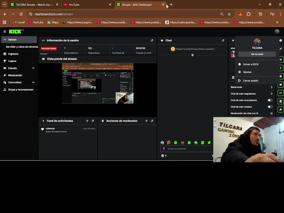Open Chat de solo-seguidores options arrow
Image resolution: width=284 pixels, height=213 pixels.
(x=272, y=94)
